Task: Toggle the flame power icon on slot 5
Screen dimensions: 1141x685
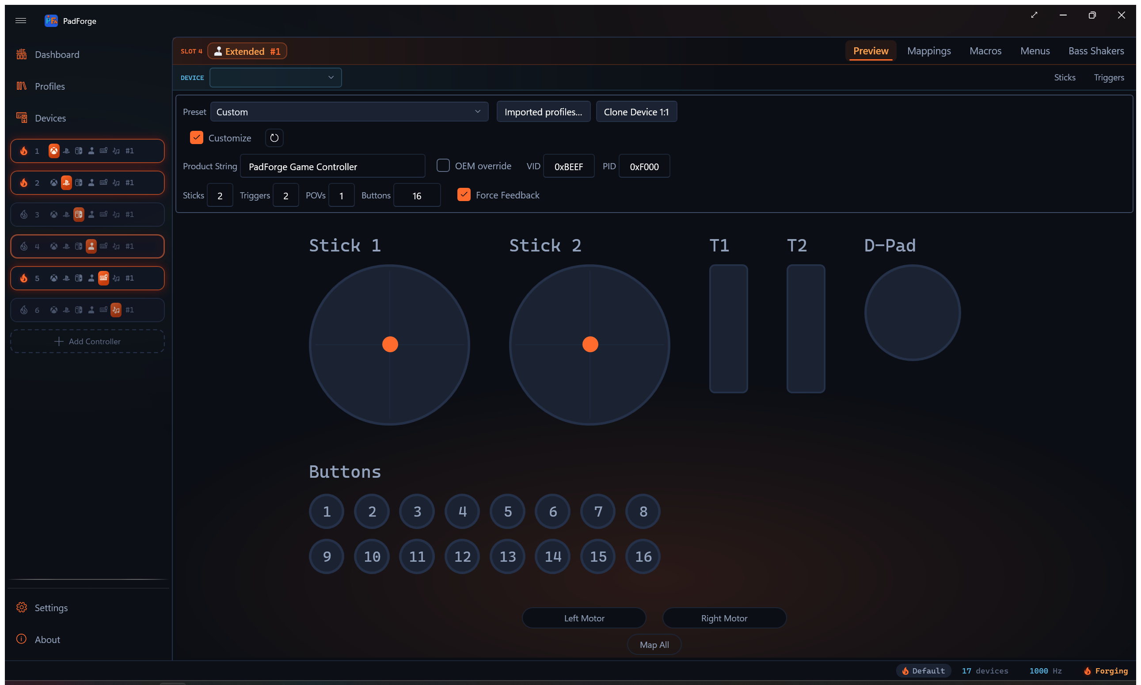Action: pos(23,278)
